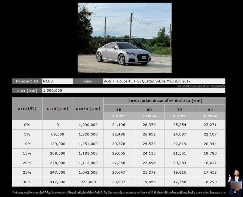Click the 25,647 installment value
The height and width of the screenshot is (197, 243).
(x=118, y=172)
